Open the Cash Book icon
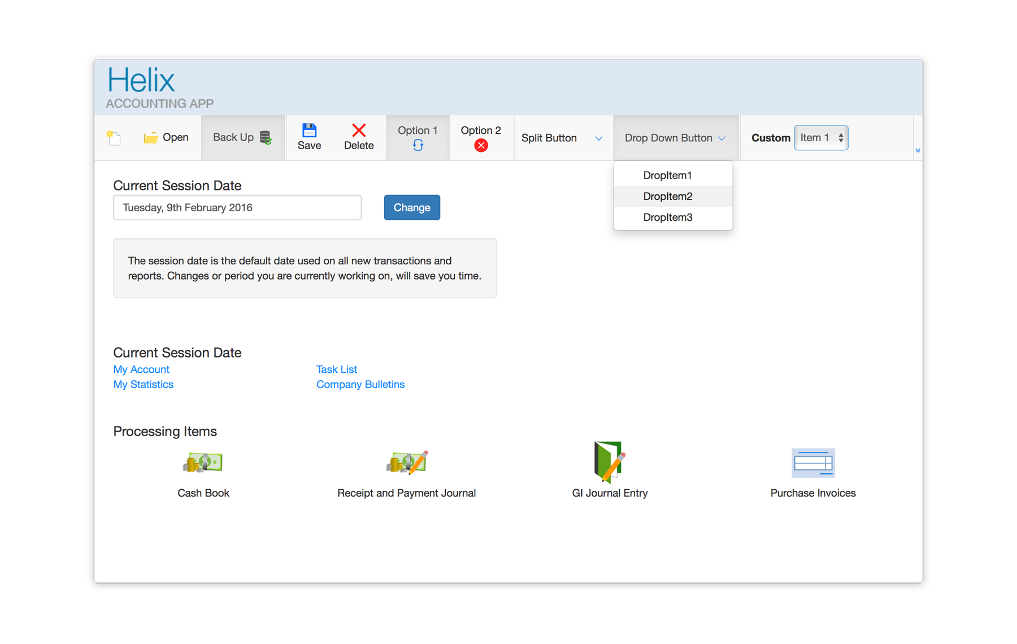The height and width of the screenshot is (644, 1017). (203, 463)
